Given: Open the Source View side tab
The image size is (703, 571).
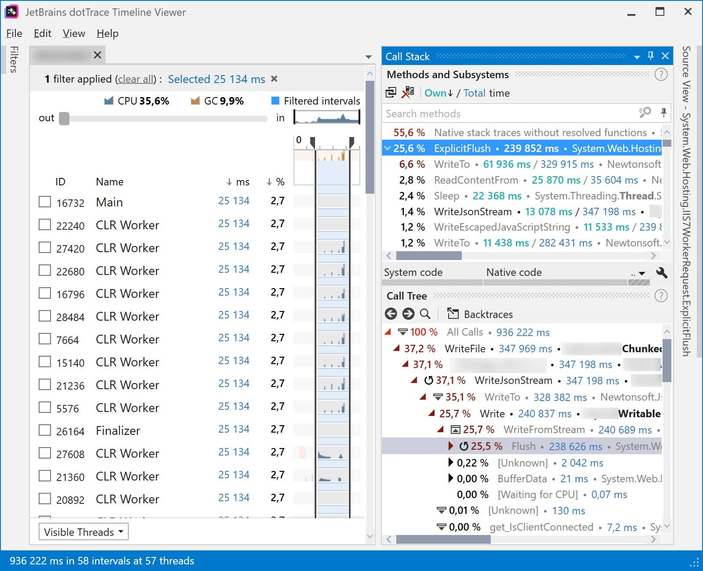Looking at the screenshot, I should coord(686,201).
